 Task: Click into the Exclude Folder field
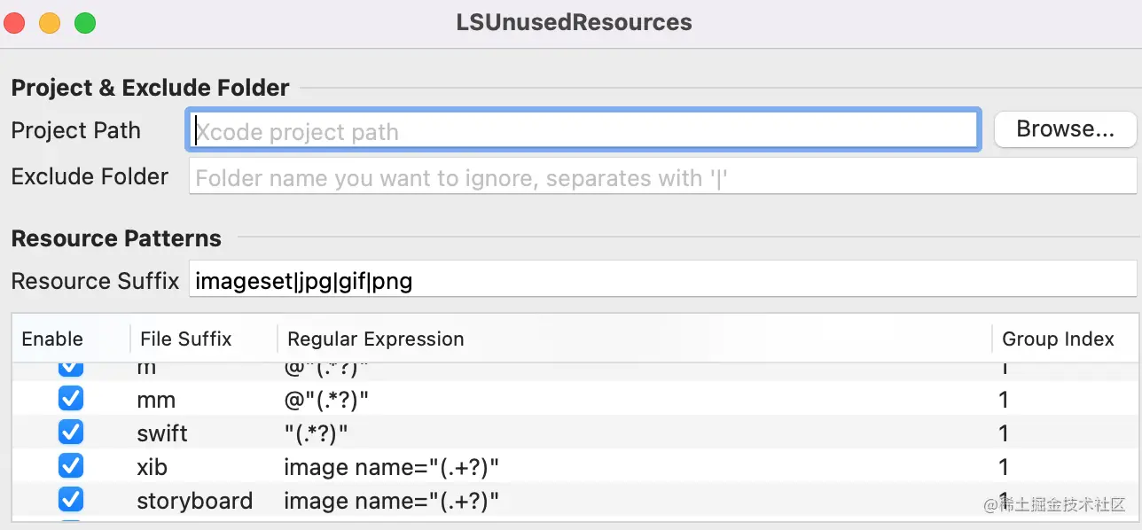click(661, 177)
